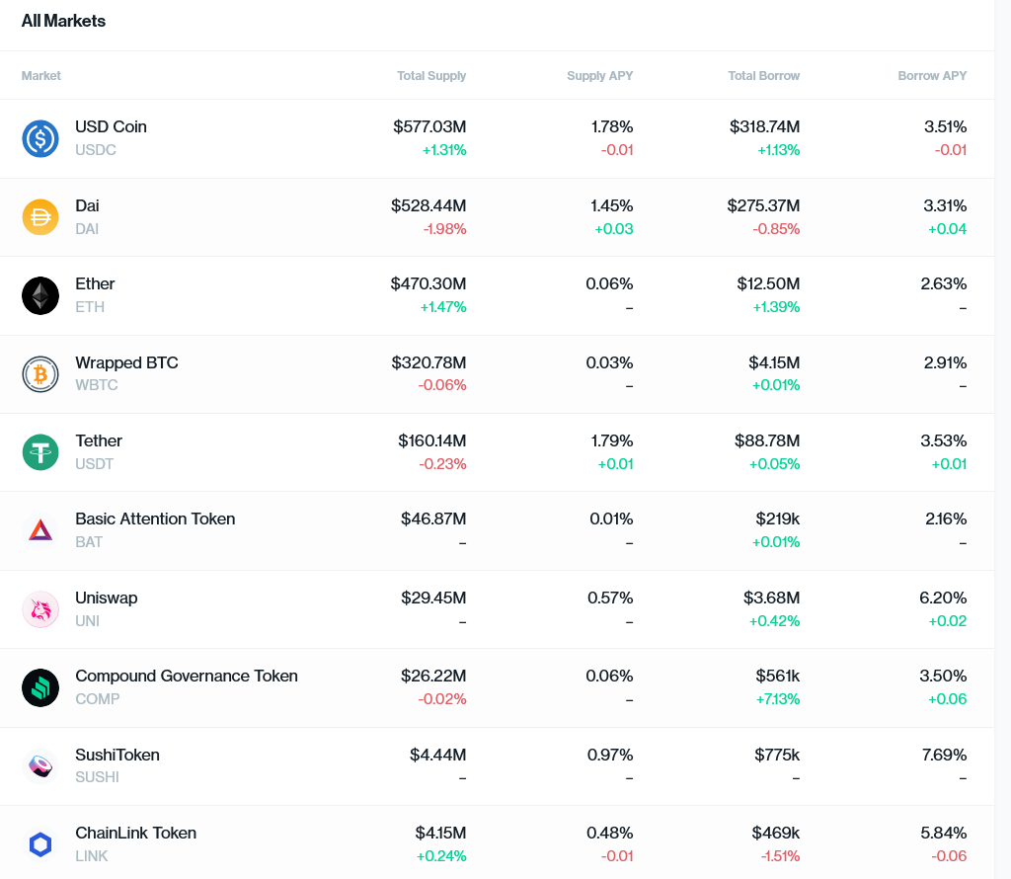Click the ChainLink hexagon icon
1011x879 pixels.
(40, 844)
